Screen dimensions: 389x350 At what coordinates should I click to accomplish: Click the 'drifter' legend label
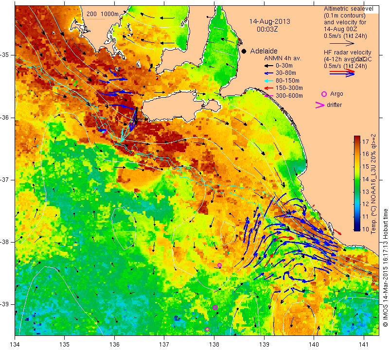(x=334, y=105)
